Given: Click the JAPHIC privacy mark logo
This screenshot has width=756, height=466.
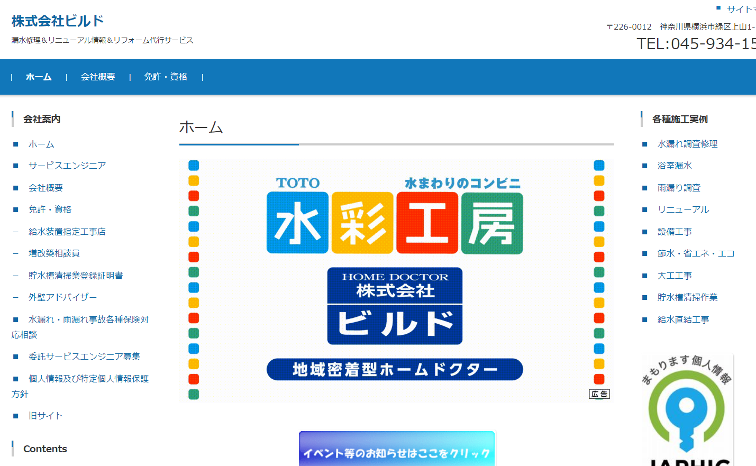Looking at the screenshot, I should click(687, 410).
